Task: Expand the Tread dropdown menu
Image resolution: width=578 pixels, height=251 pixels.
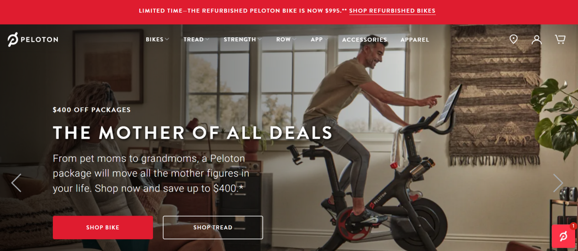Action: coord(196,40)
